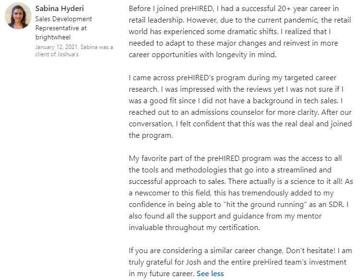
Task: Click the "client of Joshua's" text
Action: (57, 54)
